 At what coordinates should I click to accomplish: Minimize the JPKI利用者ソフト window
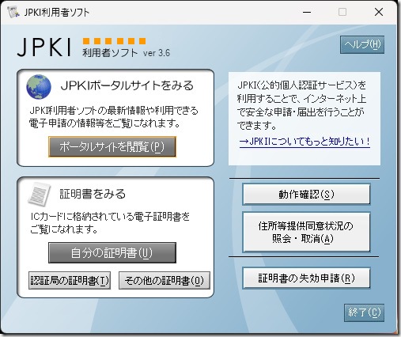tap(307, 12)
